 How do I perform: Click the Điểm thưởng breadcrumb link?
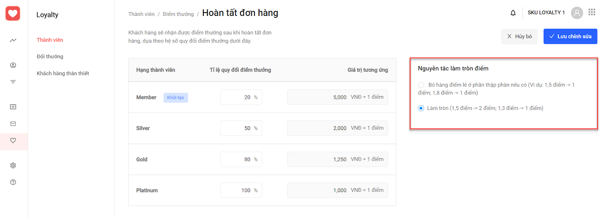178,14
